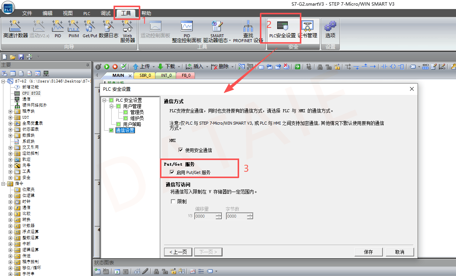The width and height of the screenshot is (456, 276).
Task: Collapse the 指令 tree node
Action: [3, 183]
